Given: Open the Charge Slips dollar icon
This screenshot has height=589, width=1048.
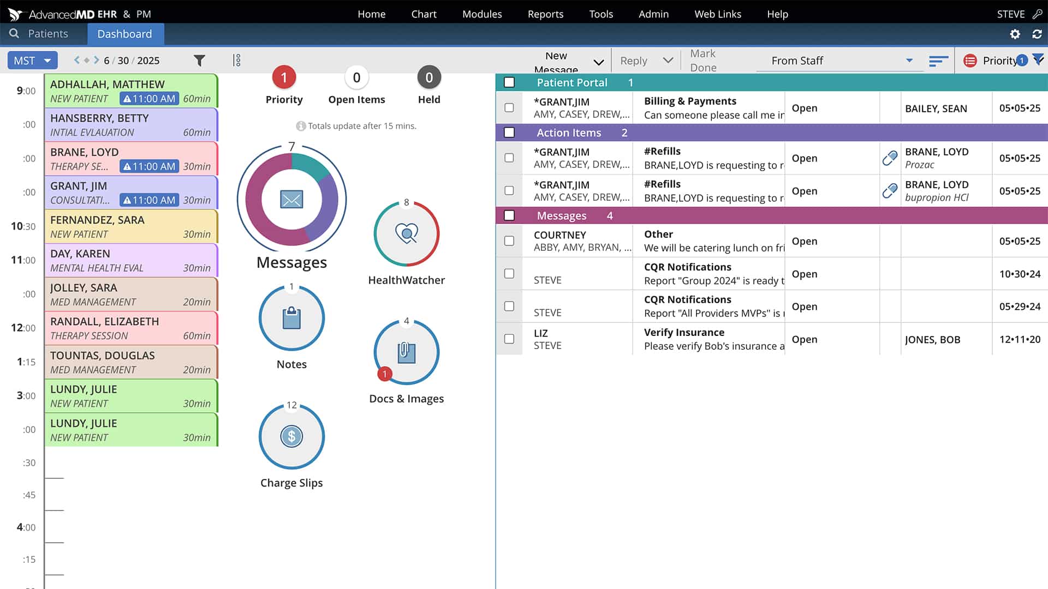Looking at the screenshot, I should pos(291,436).
